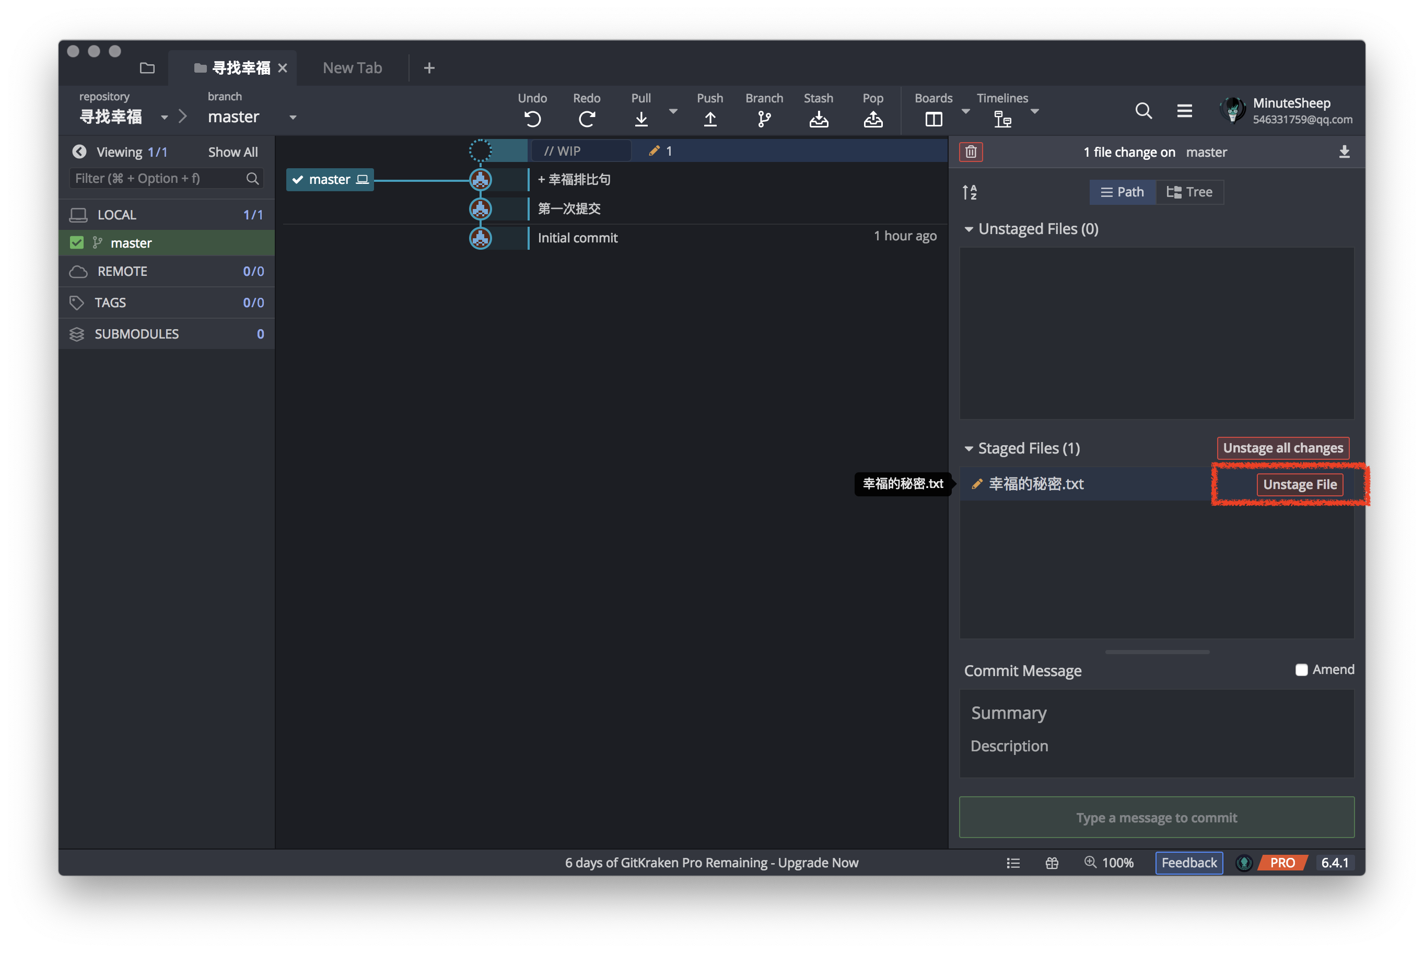This screenshot has height=953, width=1424.
Task: Click the red trash discard icon
Action: [971, 152]
